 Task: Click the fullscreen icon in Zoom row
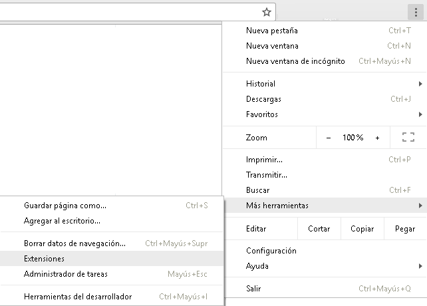tap(408, 138)
